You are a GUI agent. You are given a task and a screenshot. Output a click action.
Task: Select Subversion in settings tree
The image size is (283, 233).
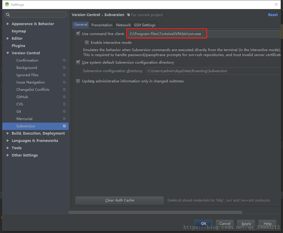pos(35,126)
